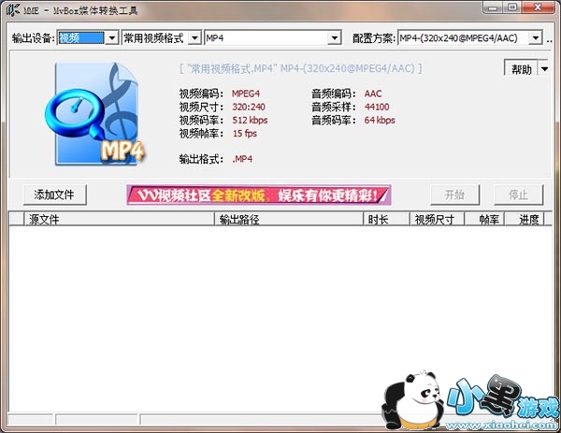Click the 320:240 video size value
Viewport: 561px width, 433px height.
249,107
